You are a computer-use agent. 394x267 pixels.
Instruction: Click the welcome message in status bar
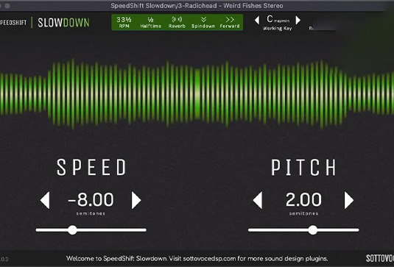(197, 258)
